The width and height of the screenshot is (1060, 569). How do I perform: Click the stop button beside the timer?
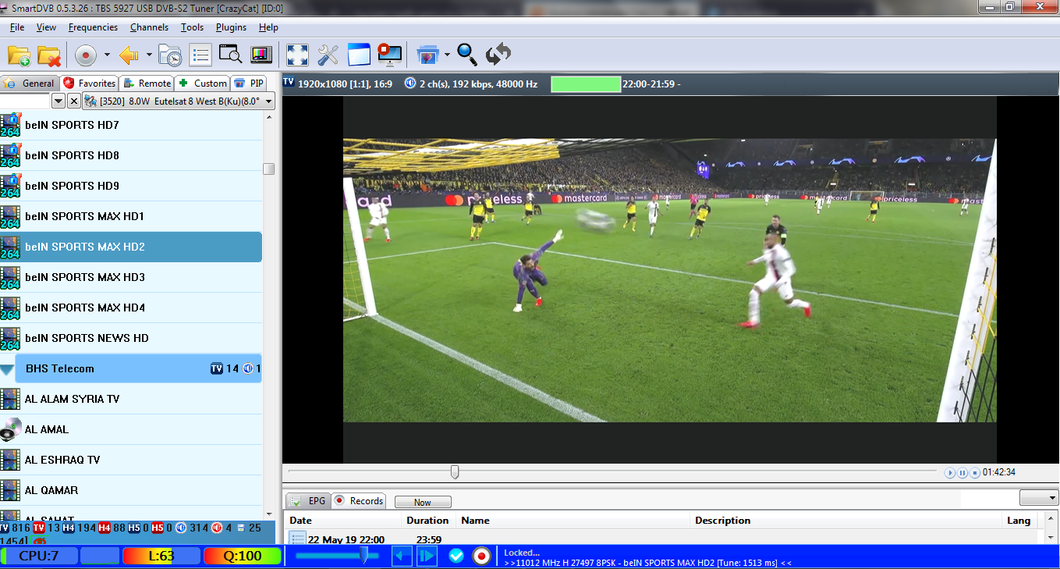pos(975,473)
